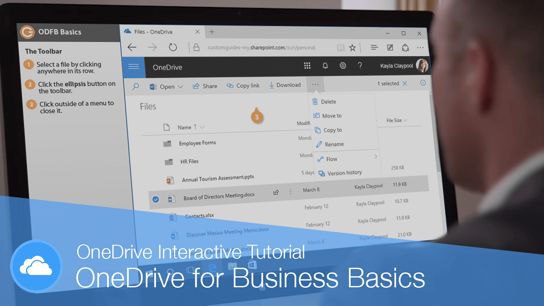Screen dimensions: 544x306
Task: Click Kayla Claypool's profile picture
Action: pyautogui.click(x=422, y=65)
